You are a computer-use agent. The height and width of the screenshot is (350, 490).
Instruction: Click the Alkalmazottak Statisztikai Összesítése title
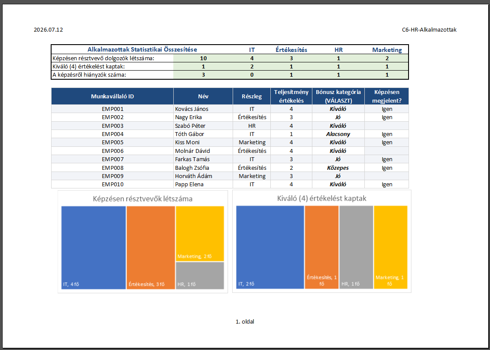[142, 49]
